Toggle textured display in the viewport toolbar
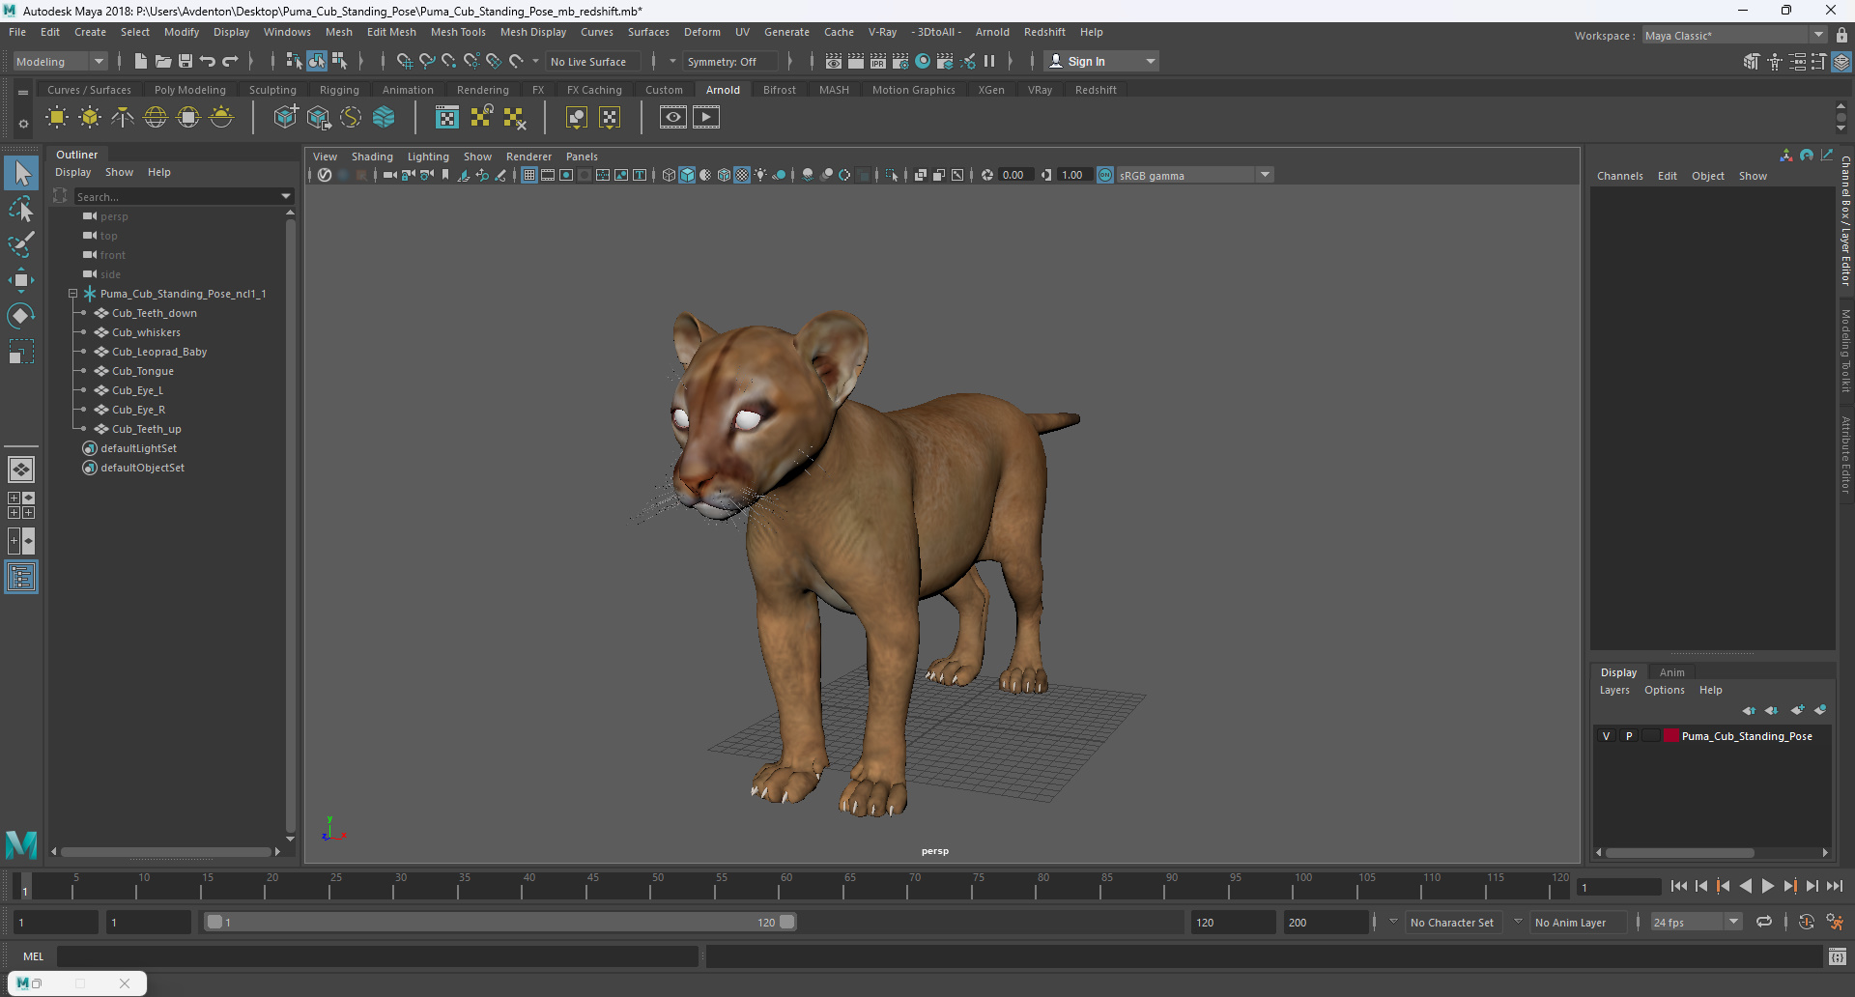1855x997 pixels. pos(742,175)
